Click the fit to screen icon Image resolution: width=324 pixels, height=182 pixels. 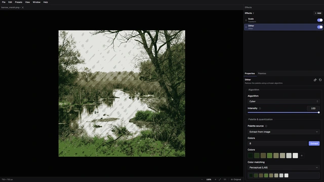tap(220, 179)
